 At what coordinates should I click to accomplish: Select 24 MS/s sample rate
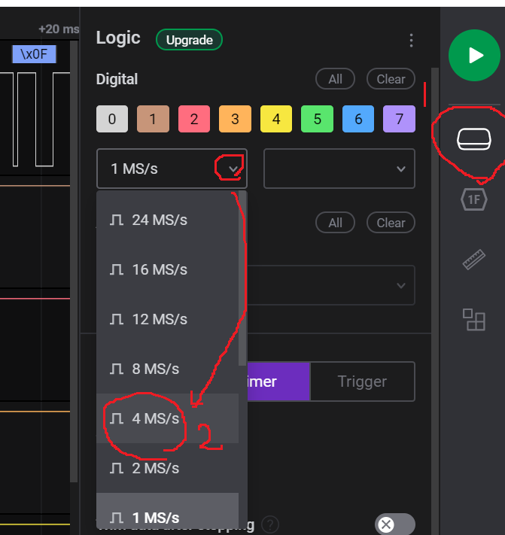coord(167,220)
